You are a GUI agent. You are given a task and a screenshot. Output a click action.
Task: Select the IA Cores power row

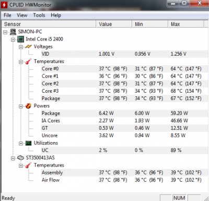click(x=121, y=121)
